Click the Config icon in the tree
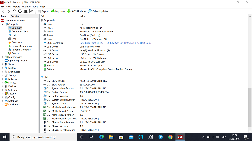 (6, 97)
